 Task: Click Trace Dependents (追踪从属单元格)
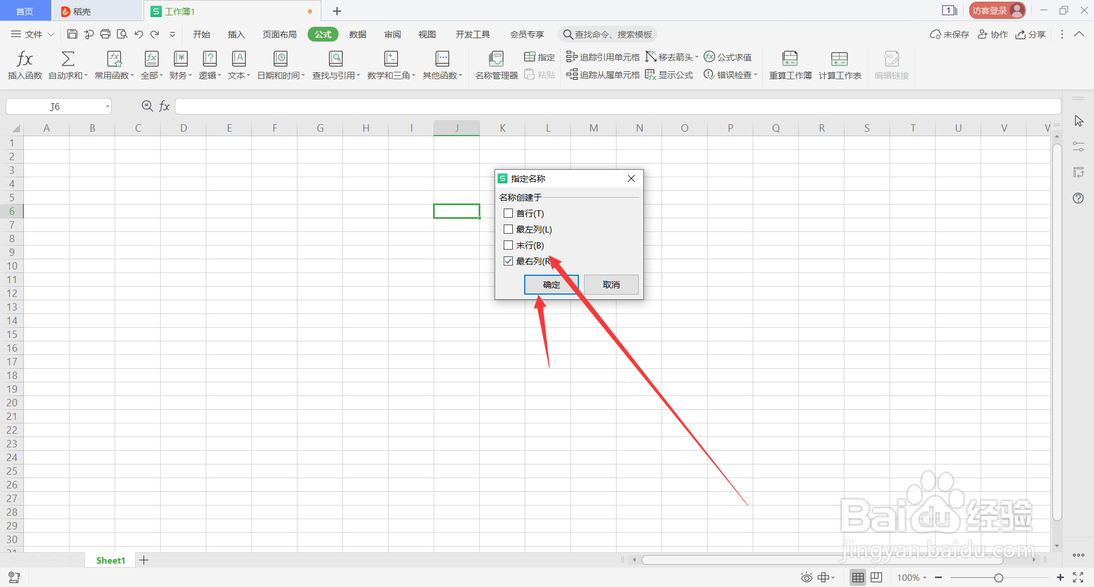tap(603, 75)
